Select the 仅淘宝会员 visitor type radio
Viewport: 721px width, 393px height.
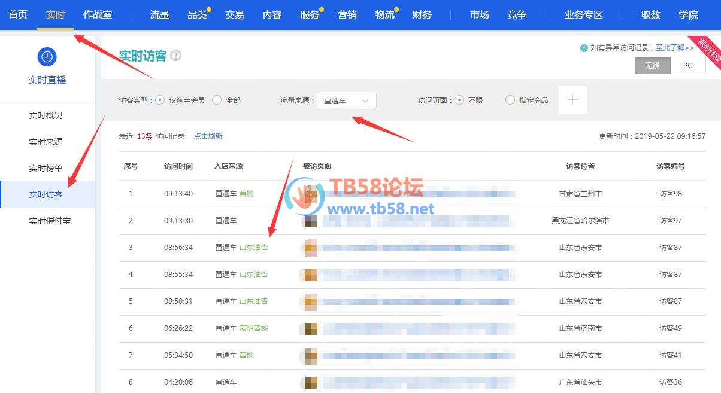click(160, 100)
